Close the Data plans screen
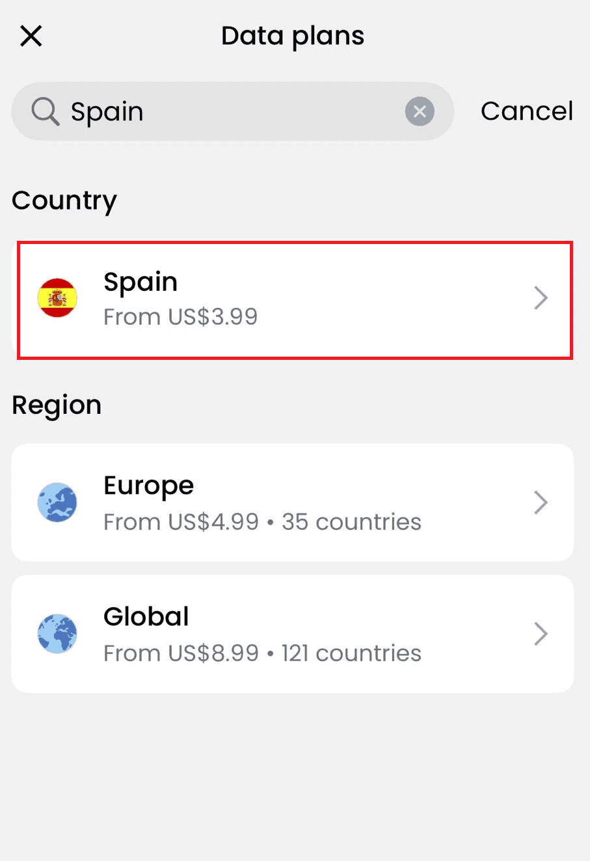 (31, 36)
